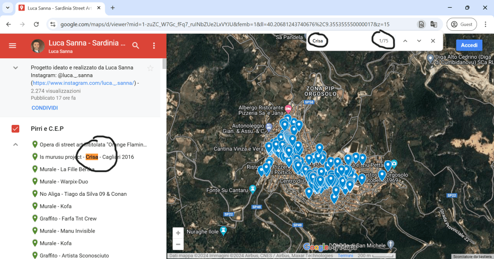494x259 pixels.
Task: Close the find-in-page bar
Action: [x=433, y=41]
